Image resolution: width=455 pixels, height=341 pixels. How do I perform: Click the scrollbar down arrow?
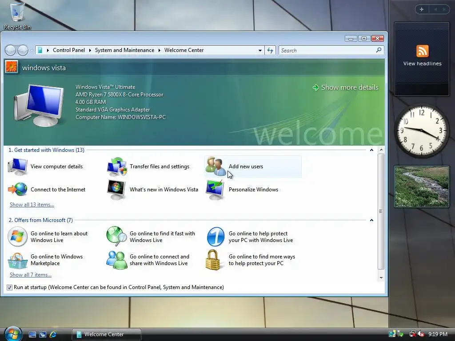[x=381, y=278]
